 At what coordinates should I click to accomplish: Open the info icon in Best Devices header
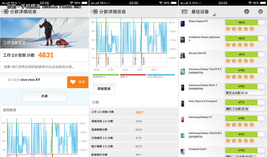(x=247, y=12)
